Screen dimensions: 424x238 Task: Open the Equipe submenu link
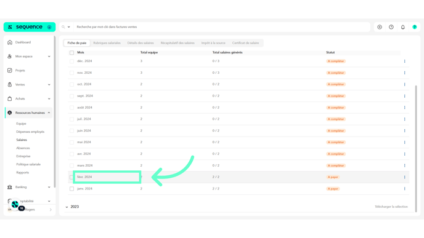point(21,124)
